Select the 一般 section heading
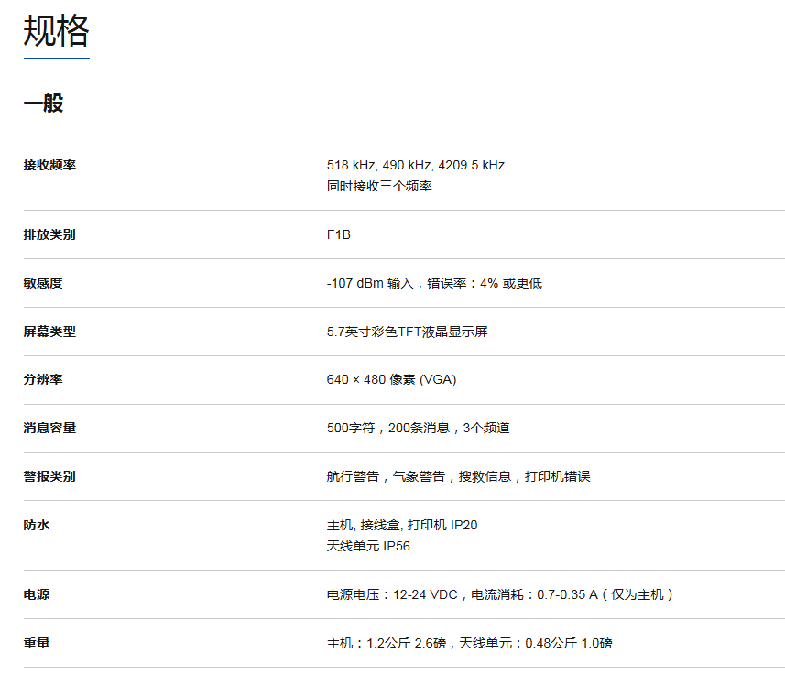 43,103
